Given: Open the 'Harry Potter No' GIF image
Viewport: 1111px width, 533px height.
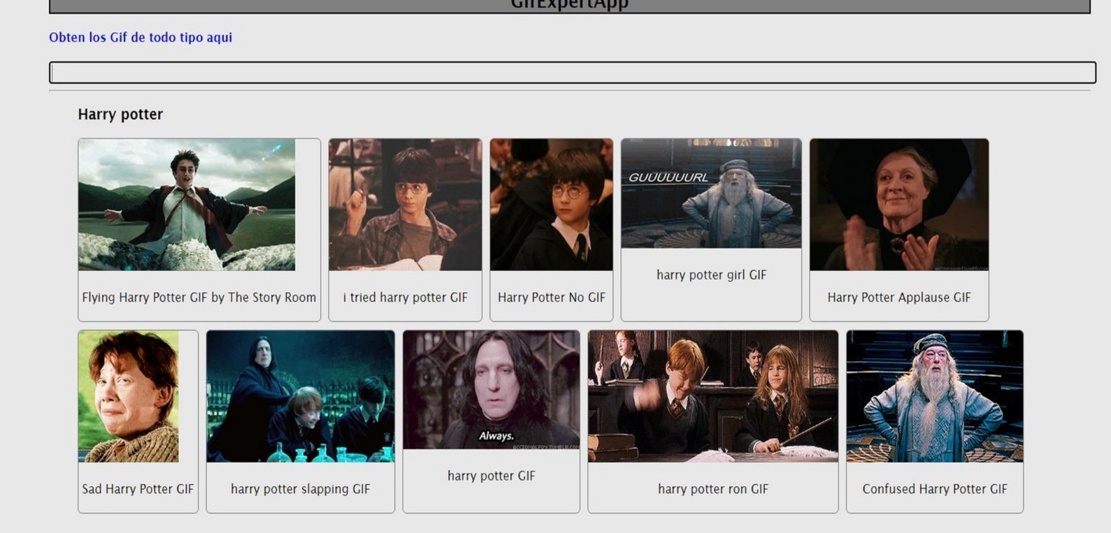Looking at the screenshot, I should click(x=551, y=205).
